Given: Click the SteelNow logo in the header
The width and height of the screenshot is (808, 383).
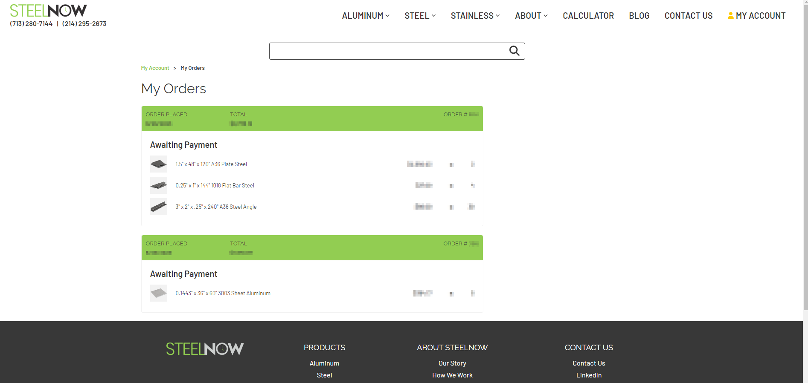Looking at the screenshot, I should point(48,11).
